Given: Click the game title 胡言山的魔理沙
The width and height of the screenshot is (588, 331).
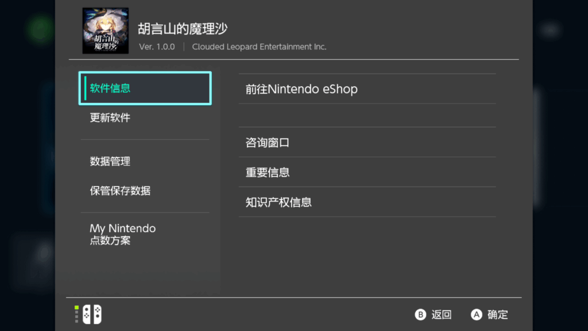Looking at the screenshot, I should pos(183,29).
